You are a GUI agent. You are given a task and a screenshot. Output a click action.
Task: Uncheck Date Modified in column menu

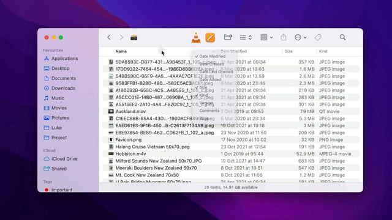213,56
